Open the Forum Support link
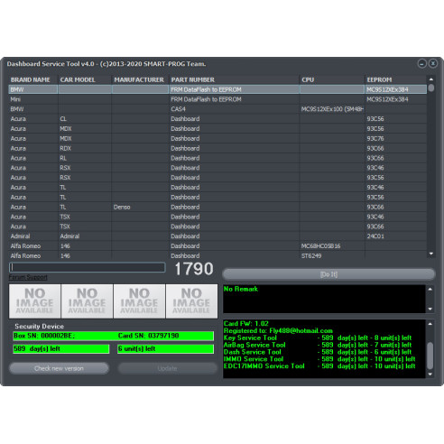 [28, 277]
